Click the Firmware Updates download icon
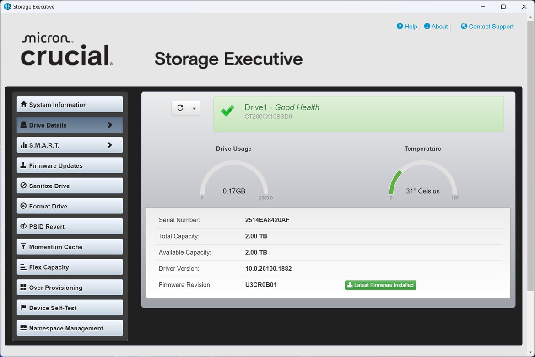 click(x=24, y=165)
